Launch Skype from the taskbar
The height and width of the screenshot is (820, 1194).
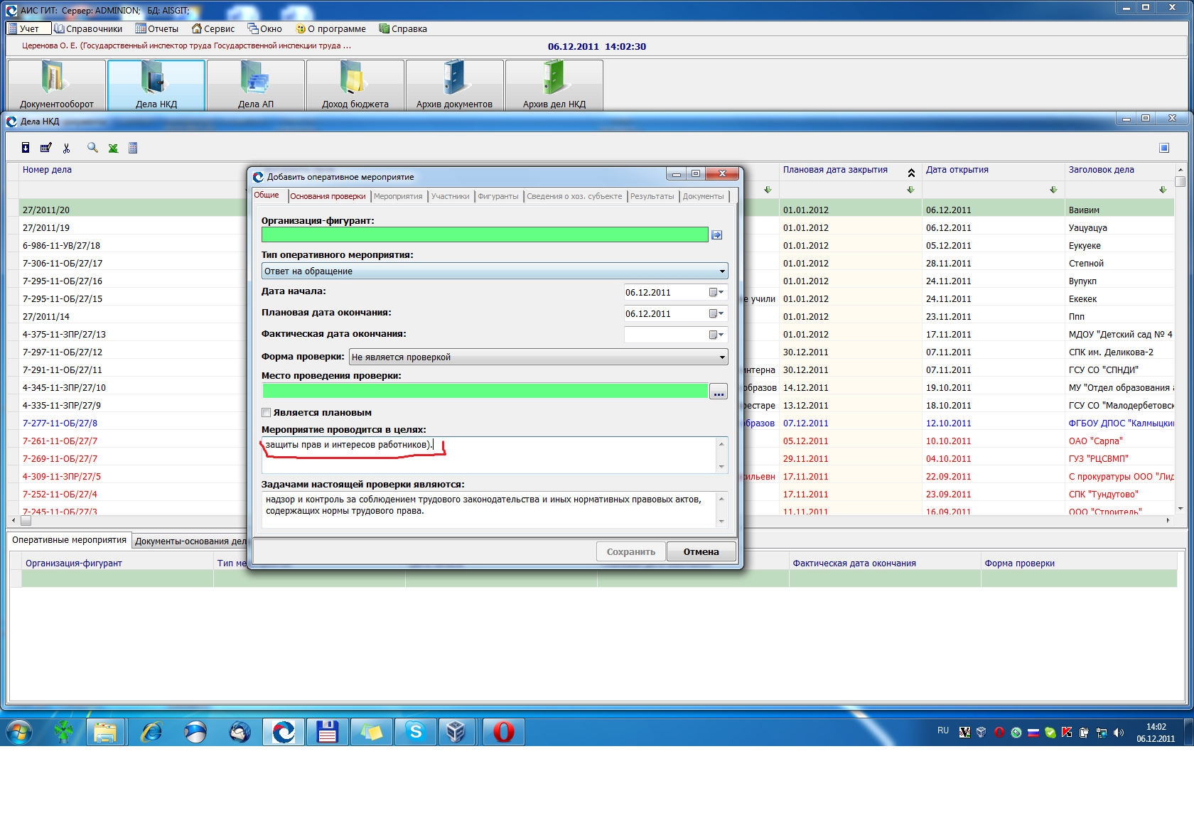click(x=416, y=731)
